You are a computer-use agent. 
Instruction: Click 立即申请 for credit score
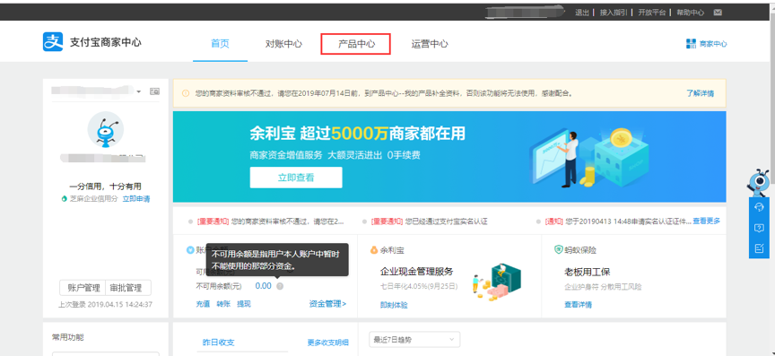click(136, 199)
